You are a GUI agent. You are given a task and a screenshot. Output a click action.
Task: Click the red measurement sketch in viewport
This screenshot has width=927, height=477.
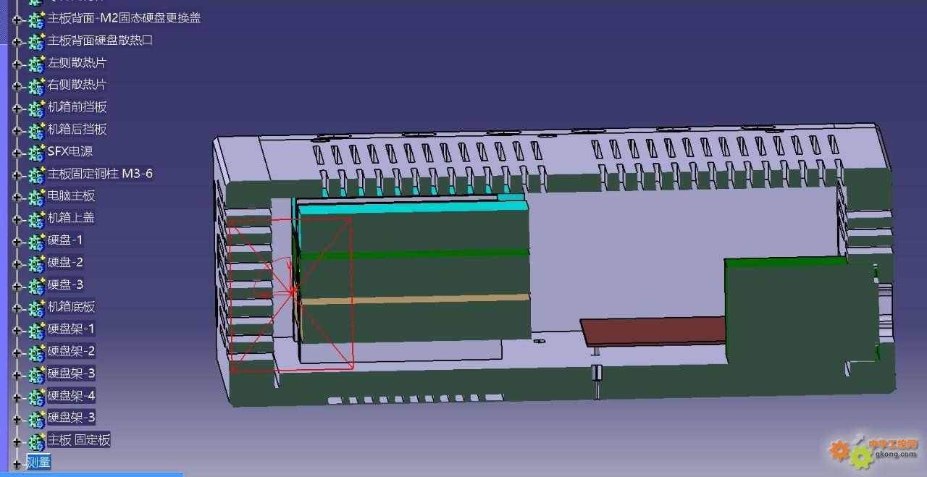pyautogui.click(x=290, y=293)
